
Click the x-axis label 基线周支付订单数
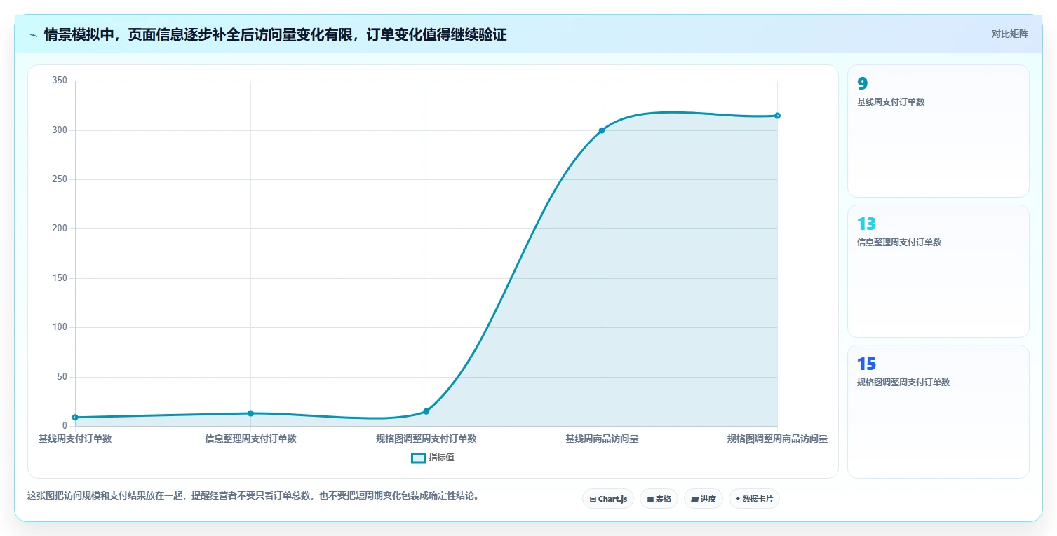[x=75, y=439]
